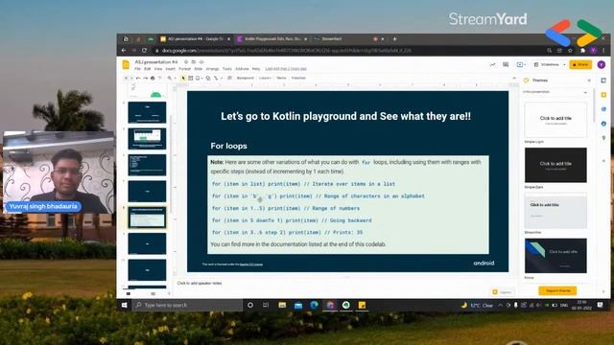Open the Tools menu
Image resolution: width=614 pixels, height=345 pixels.
tap(227, 69)
